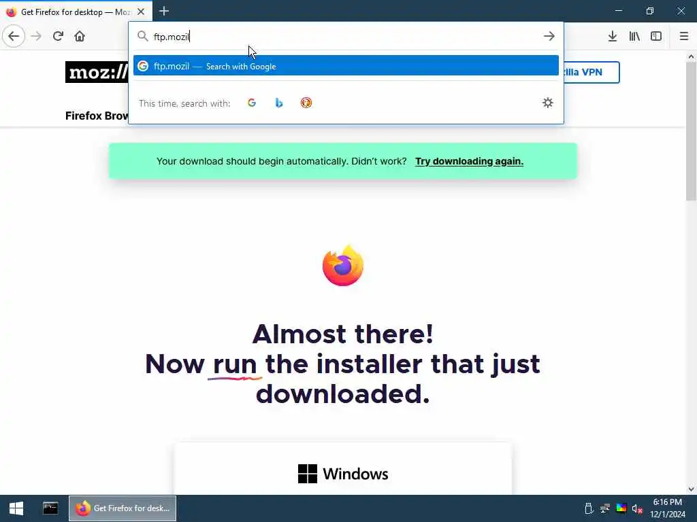Click the magnifier icon in the address bar
697x522 pixels.
click(142, 36)
